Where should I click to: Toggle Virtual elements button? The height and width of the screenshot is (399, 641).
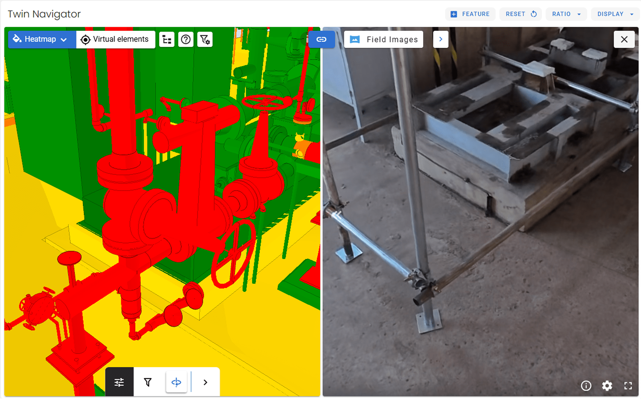(116, 39)
